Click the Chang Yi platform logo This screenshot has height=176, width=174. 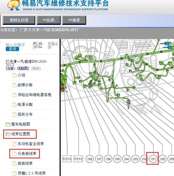pyautogui.click(x=14, y=5)
